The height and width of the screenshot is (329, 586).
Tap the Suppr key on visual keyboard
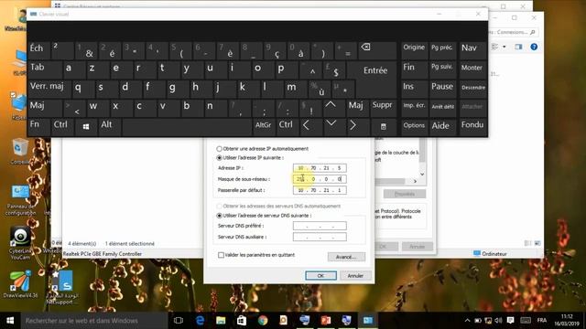tap(383, 108)
